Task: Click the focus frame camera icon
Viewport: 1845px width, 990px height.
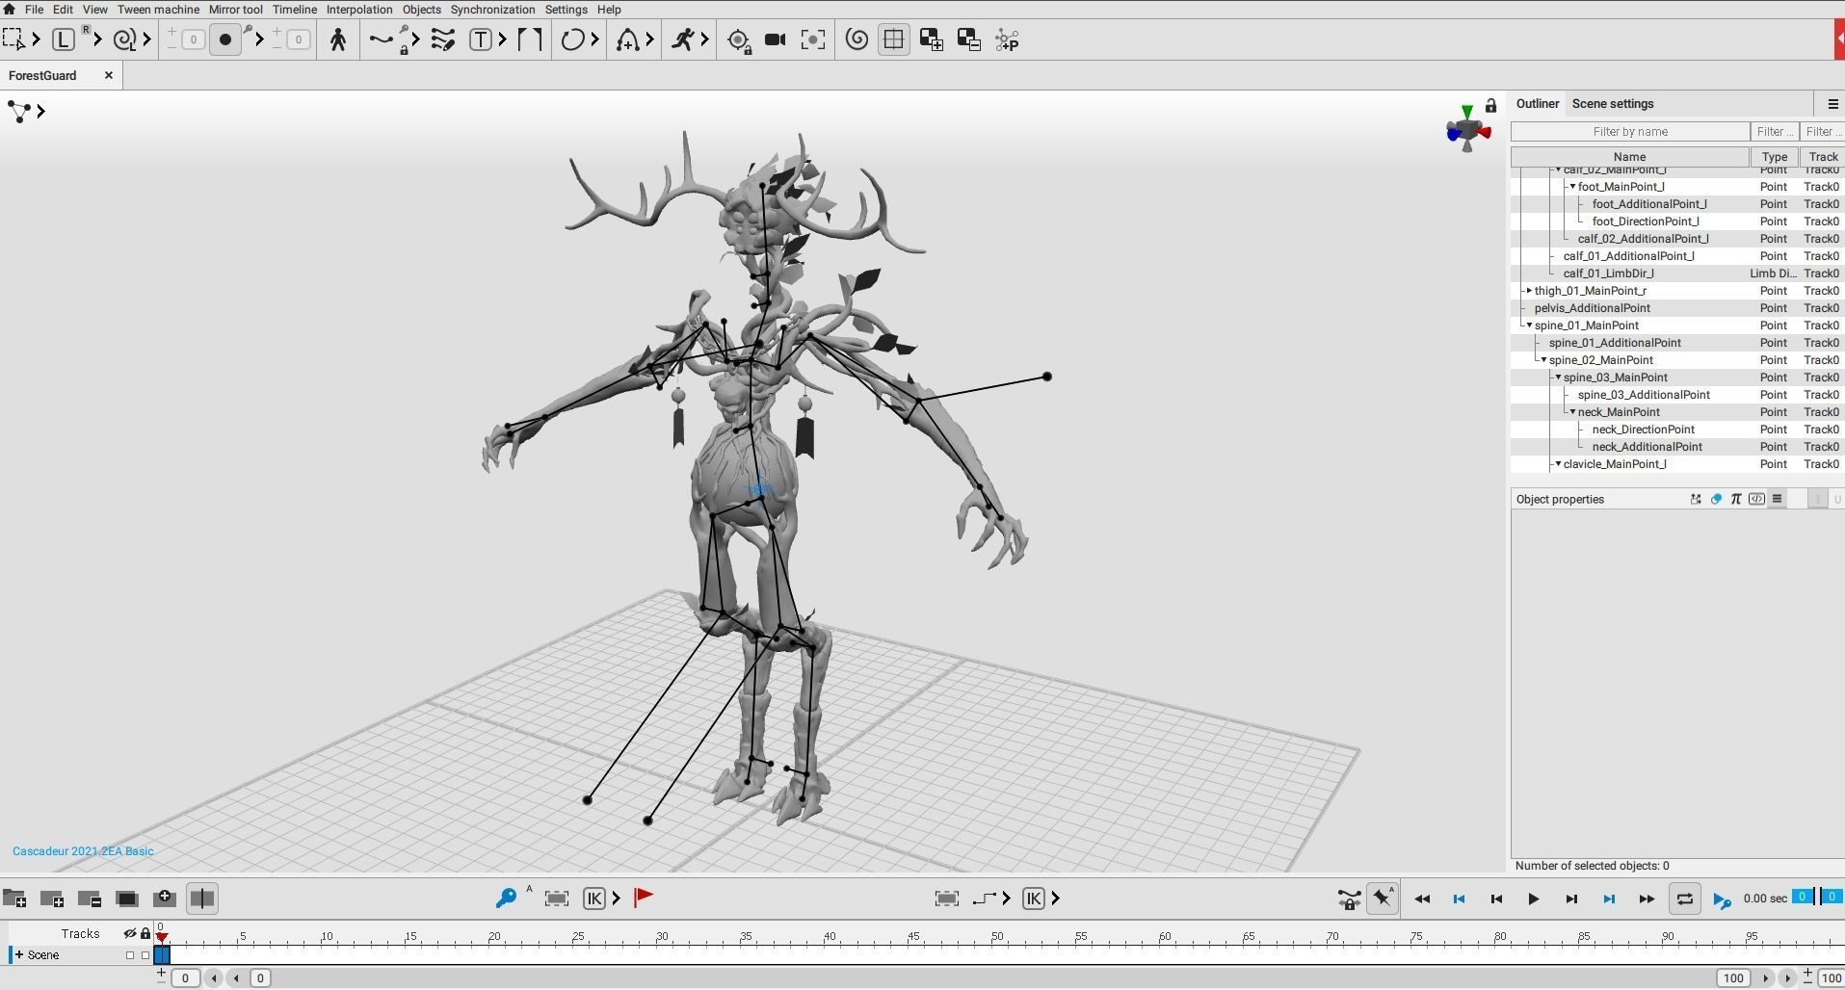Action: (x=813, y=39)
